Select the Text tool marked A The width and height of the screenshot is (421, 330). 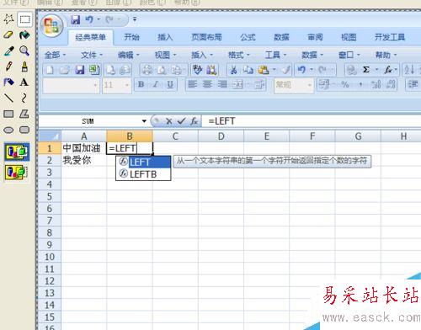(24, 82)
